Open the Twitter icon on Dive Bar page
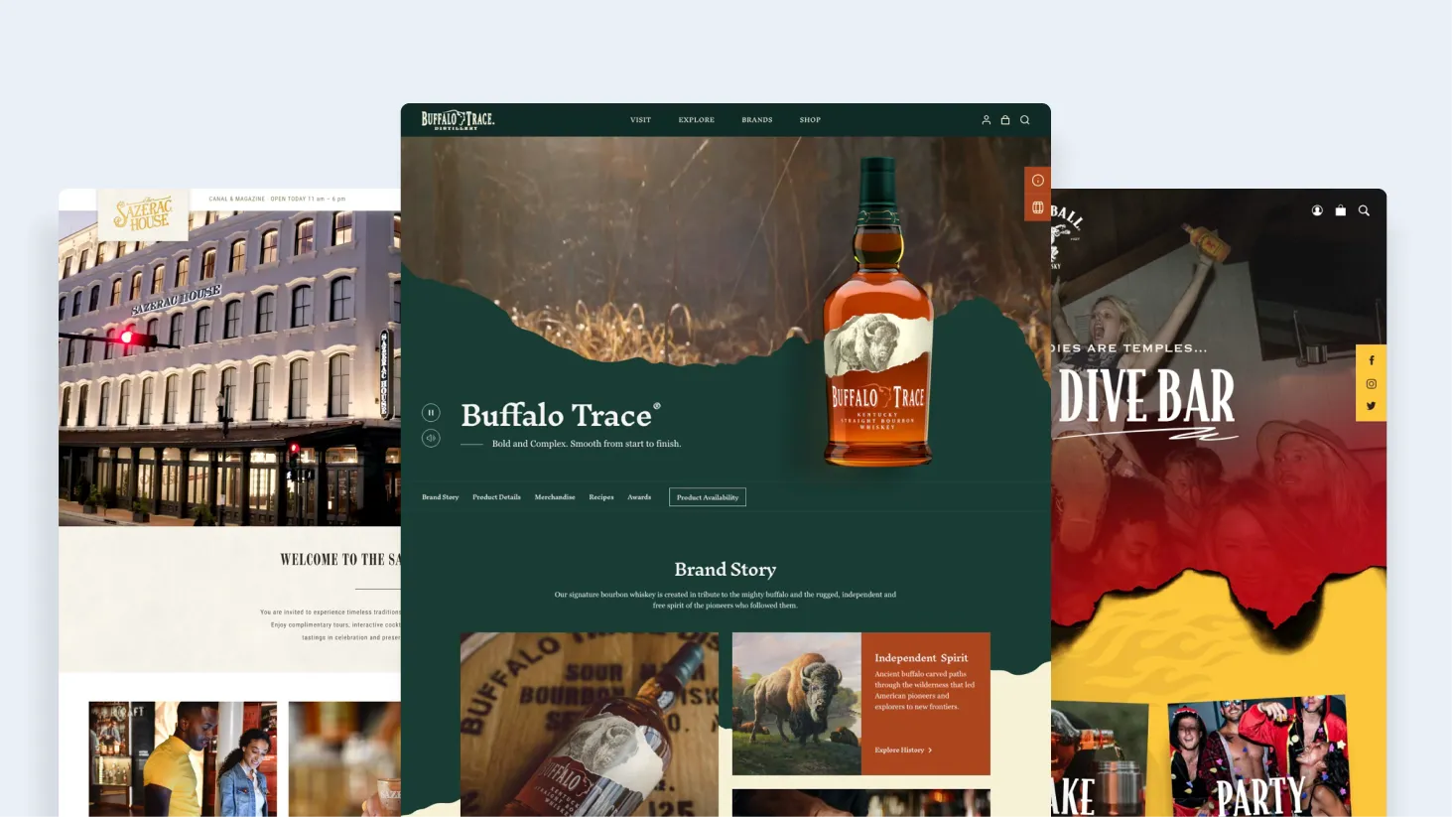The image size is (1452, 817). coord(1372,406)
